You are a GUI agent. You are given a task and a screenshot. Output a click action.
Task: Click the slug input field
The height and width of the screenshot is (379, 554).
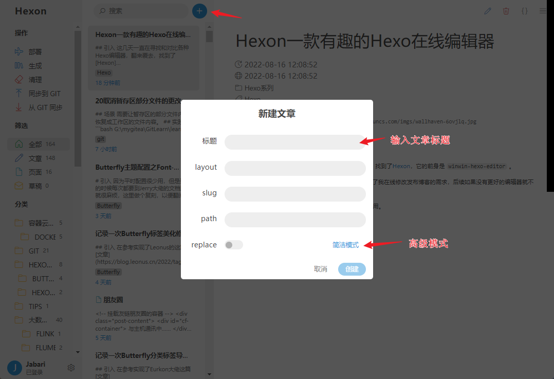pyautogui.click(x=295, y=194)
